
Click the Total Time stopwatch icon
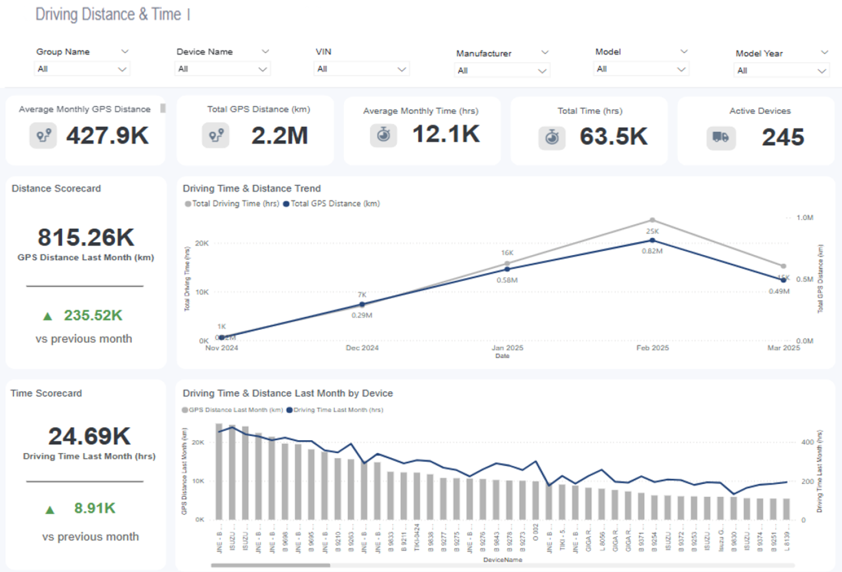click(552, 137)
